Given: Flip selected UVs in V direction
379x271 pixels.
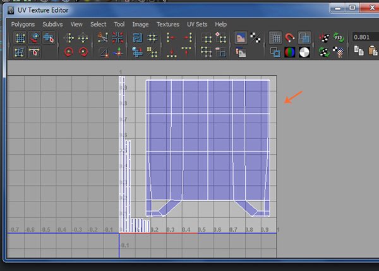Looking at the screenshot, I should (83, 38).
